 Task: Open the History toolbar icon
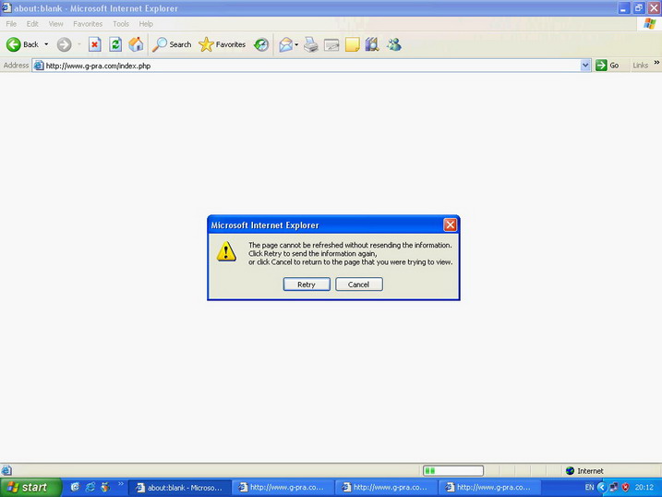261,44
